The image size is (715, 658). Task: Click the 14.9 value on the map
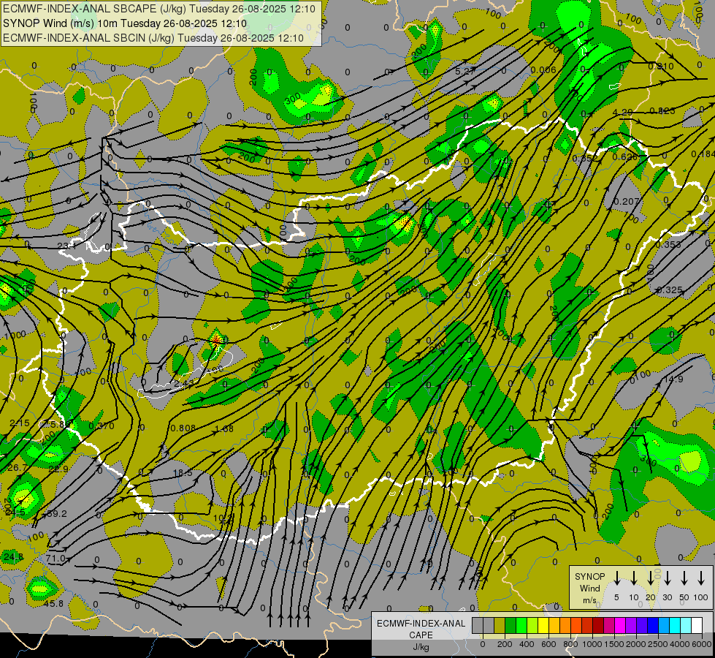tap(673, 379)
